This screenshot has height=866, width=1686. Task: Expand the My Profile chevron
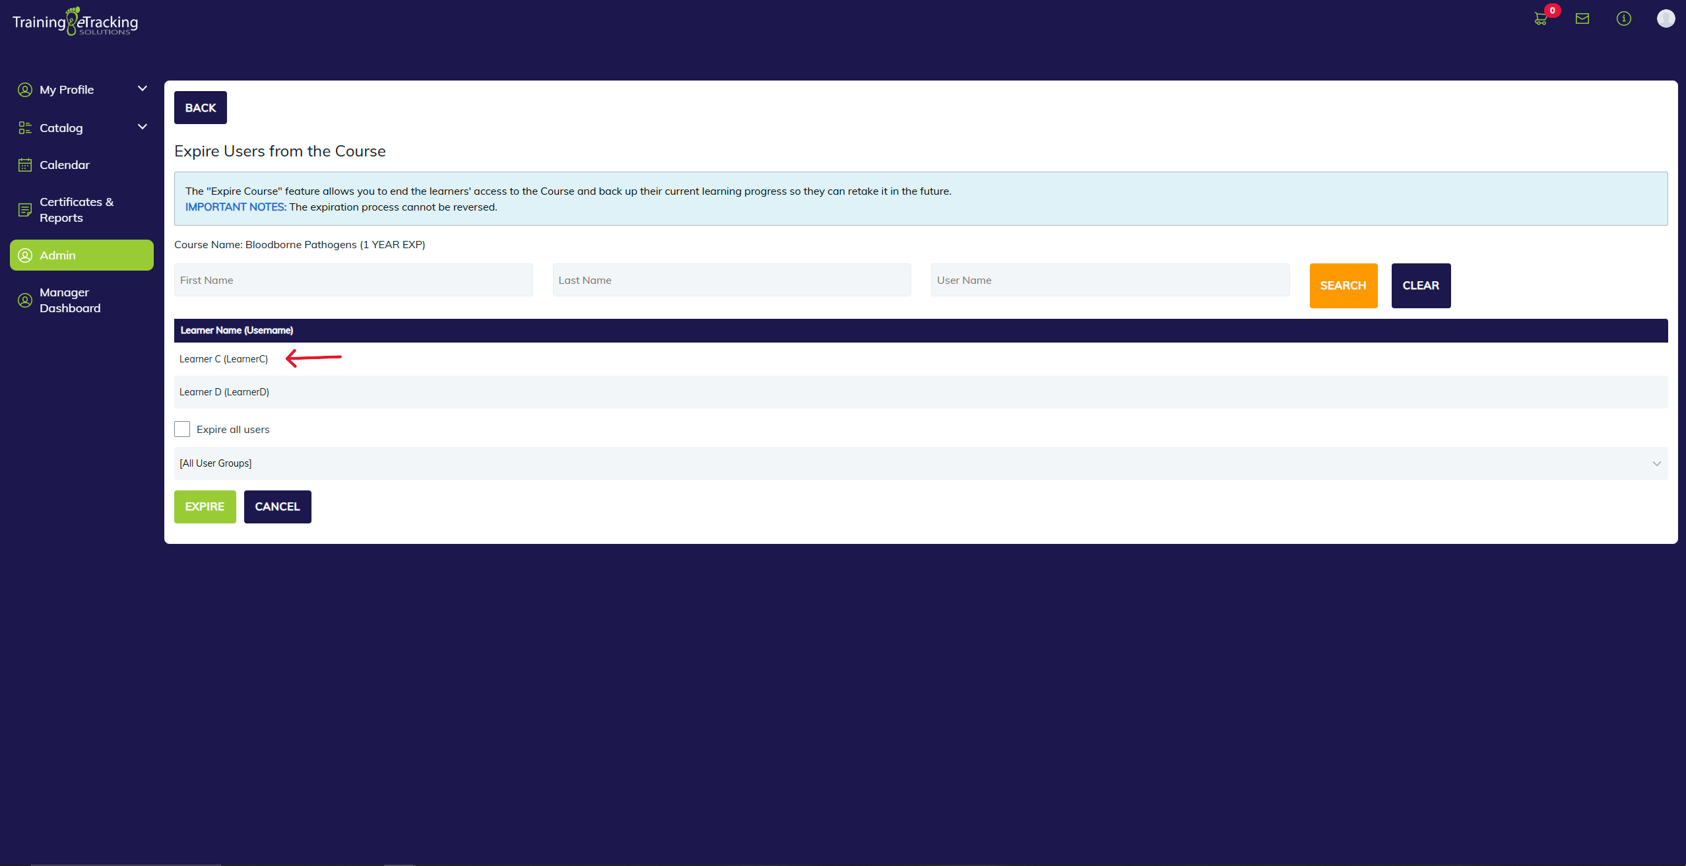(142, 88)
